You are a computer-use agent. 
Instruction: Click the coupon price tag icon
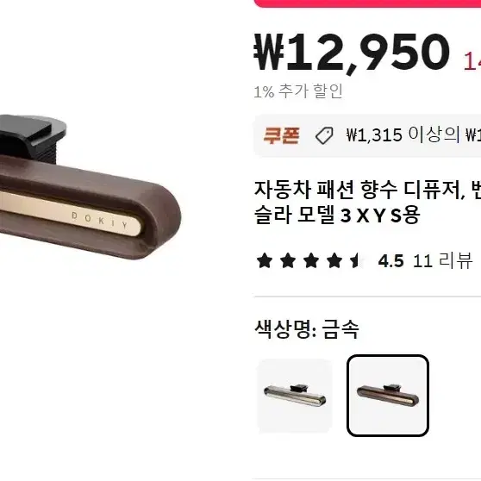tap(324, 136)
